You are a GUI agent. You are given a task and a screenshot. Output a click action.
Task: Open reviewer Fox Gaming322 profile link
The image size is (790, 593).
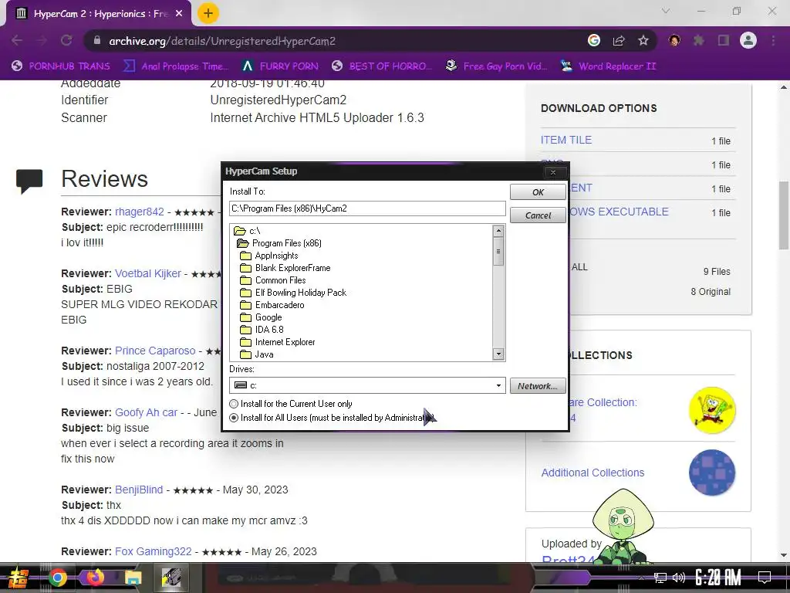pyautogui.click(x=154, y=551)
